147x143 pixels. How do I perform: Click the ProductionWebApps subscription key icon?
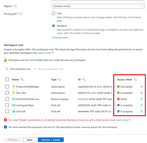tap(14, 87)
